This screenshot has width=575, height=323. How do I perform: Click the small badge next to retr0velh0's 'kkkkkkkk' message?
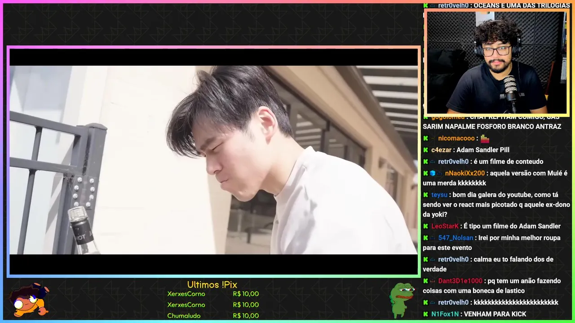tap(433, 302)
